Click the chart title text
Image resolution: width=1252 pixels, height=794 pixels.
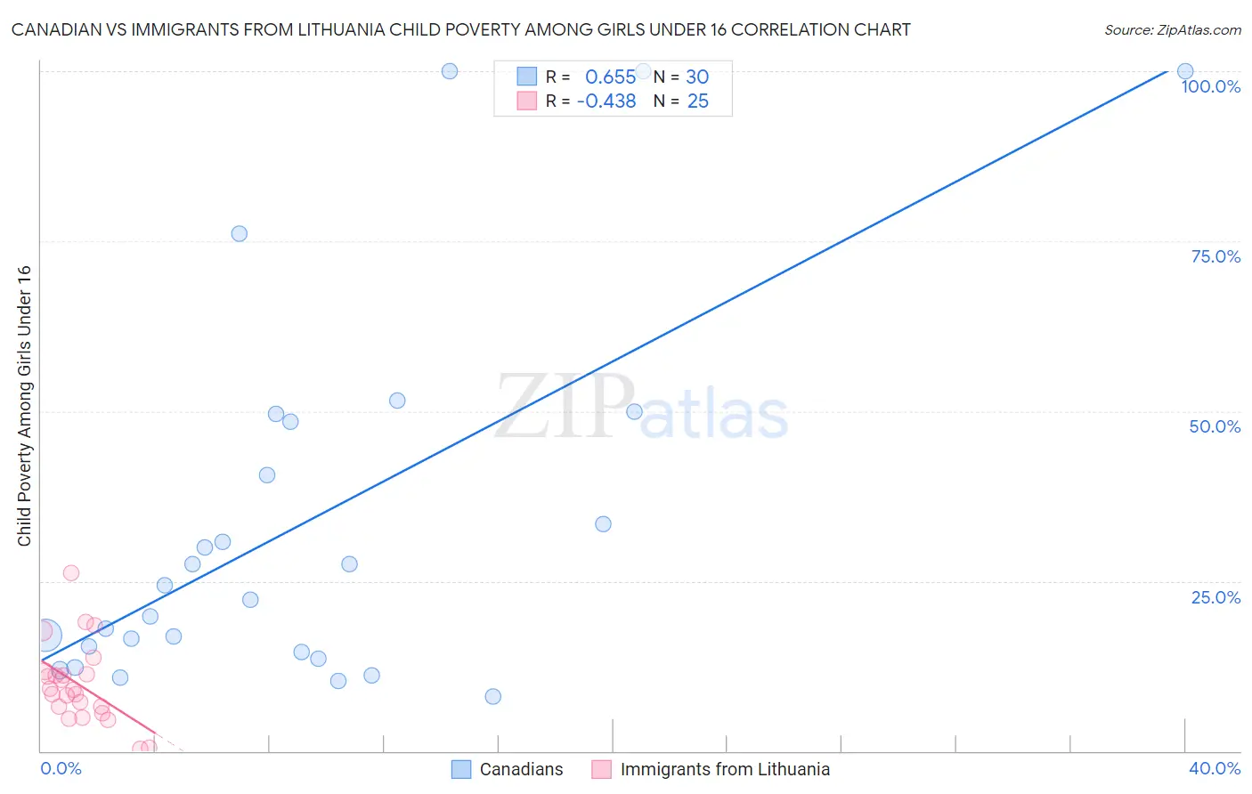(460, 30)
